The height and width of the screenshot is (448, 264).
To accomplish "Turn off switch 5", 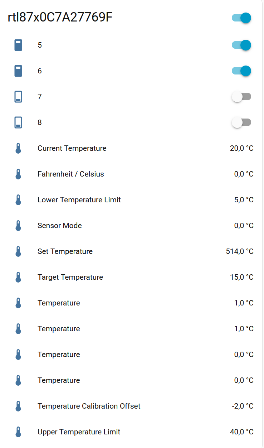I will [241, 45].
